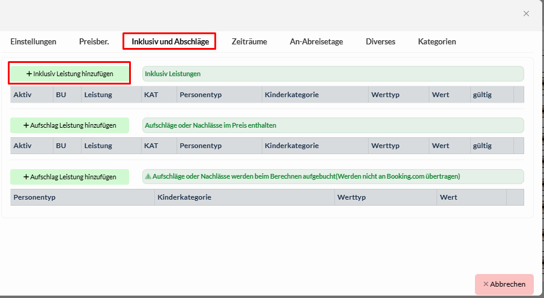Click 'Aufschläge oder Nachlässe im Preis enthalten' banner
The image size is (544, 298).
[x=333, y=125]
